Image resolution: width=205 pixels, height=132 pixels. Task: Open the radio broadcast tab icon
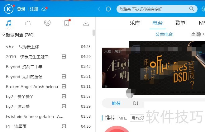tap(47, 23)
